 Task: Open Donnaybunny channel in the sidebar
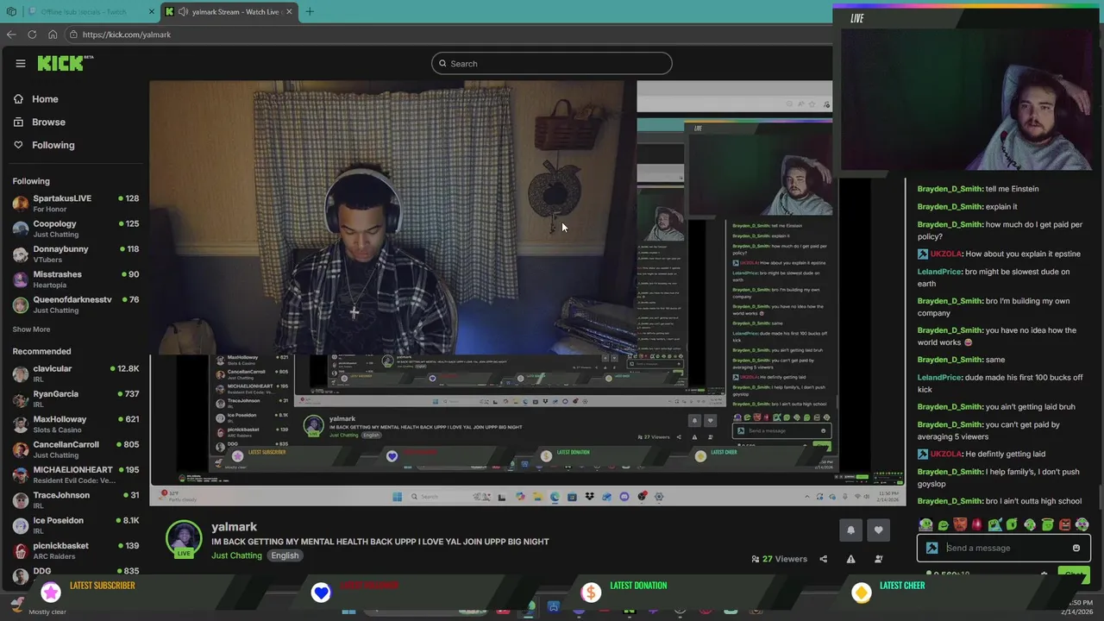tap(76, 254)
